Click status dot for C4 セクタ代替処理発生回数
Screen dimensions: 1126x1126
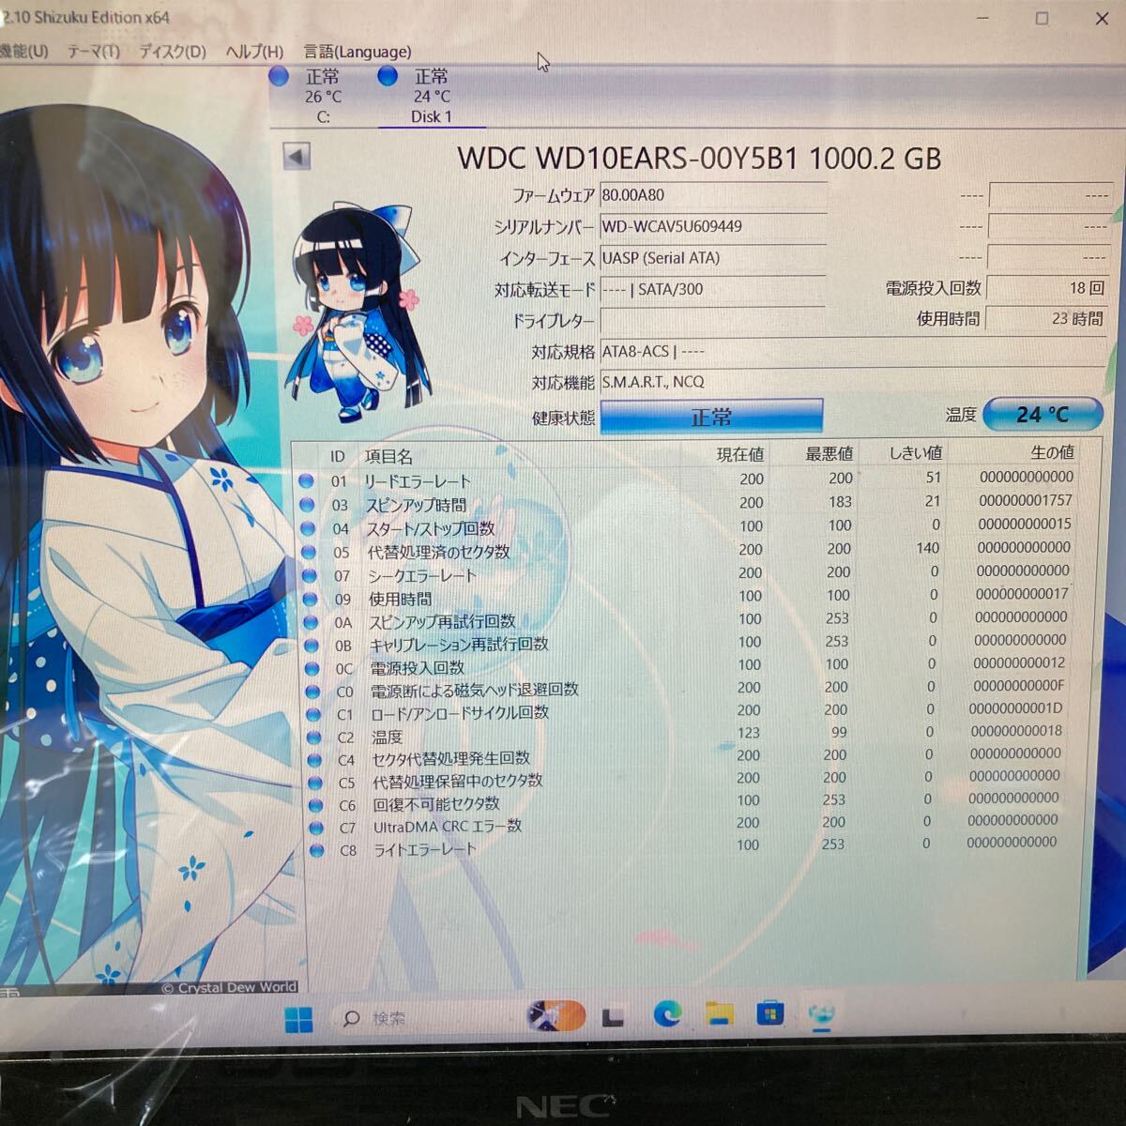(x=314, y=760)
